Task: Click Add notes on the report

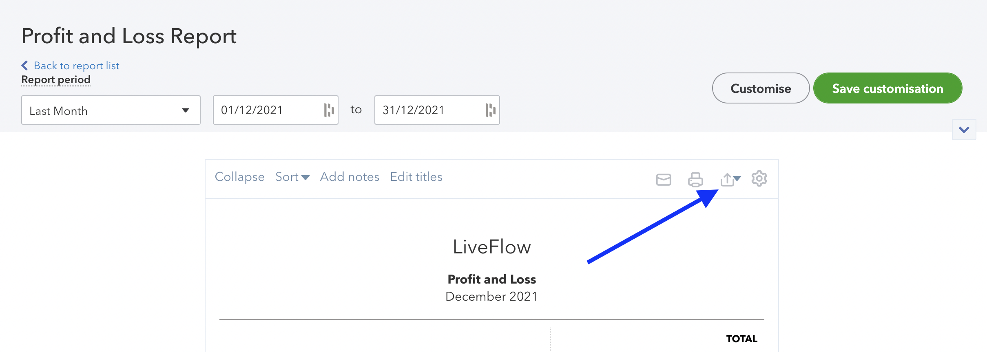Action: pos(350,177)
